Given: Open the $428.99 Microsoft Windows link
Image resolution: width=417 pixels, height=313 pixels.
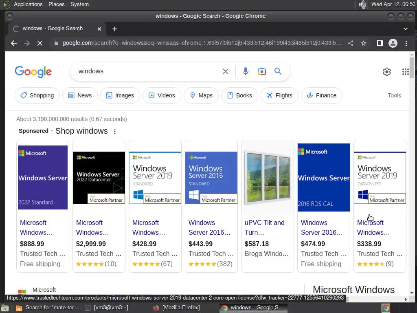Looking at the screenshot, I should (x=148, y=227).
